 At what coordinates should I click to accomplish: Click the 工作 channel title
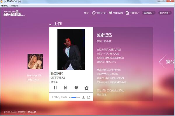57,24
